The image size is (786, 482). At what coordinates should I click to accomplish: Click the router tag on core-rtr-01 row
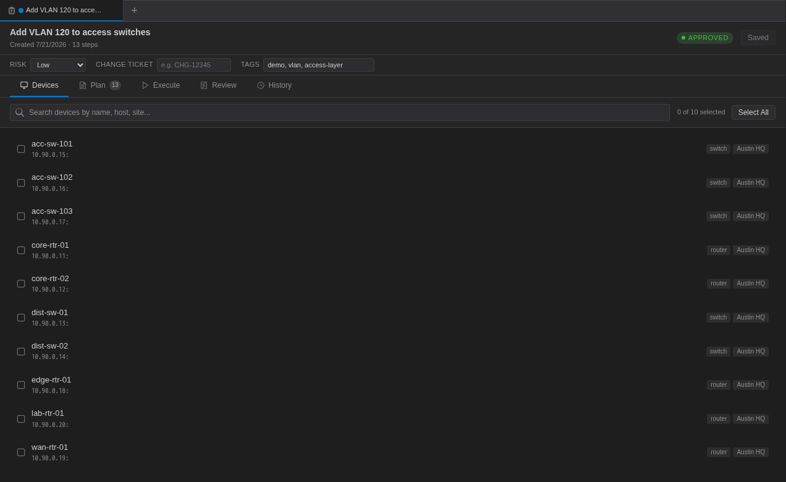[719, 250]
